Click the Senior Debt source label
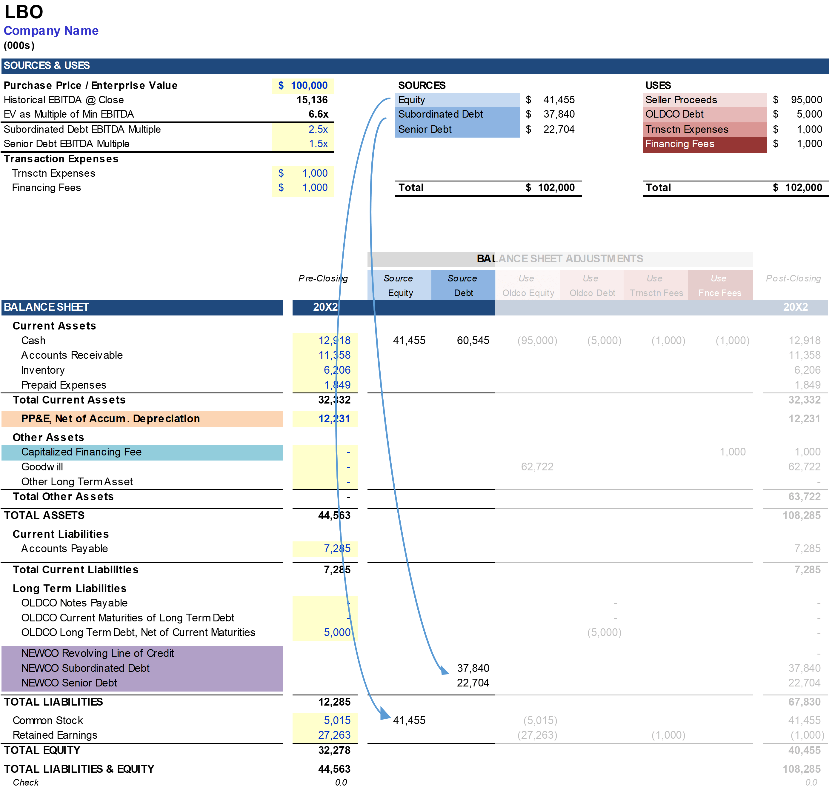 457,130
